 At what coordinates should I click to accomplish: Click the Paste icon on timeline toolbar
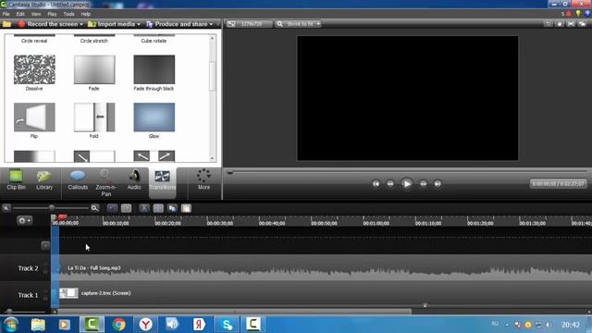pos(187,208)
